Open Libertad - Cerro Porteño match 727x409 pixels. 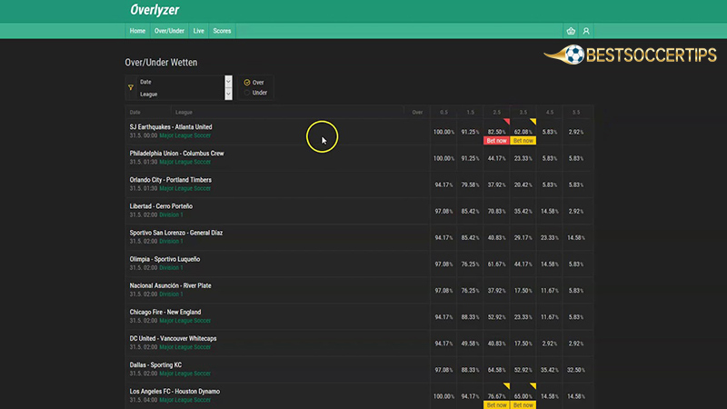[161, 206]
